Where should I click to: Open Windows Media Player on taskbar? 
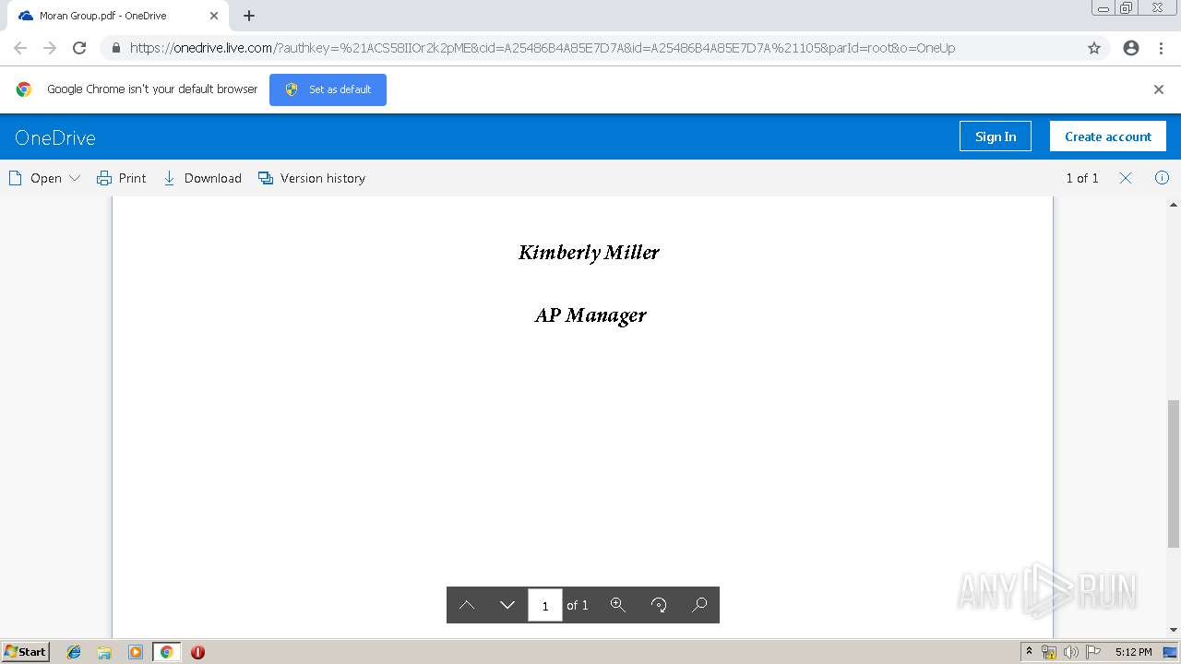[x=136, y=652]
